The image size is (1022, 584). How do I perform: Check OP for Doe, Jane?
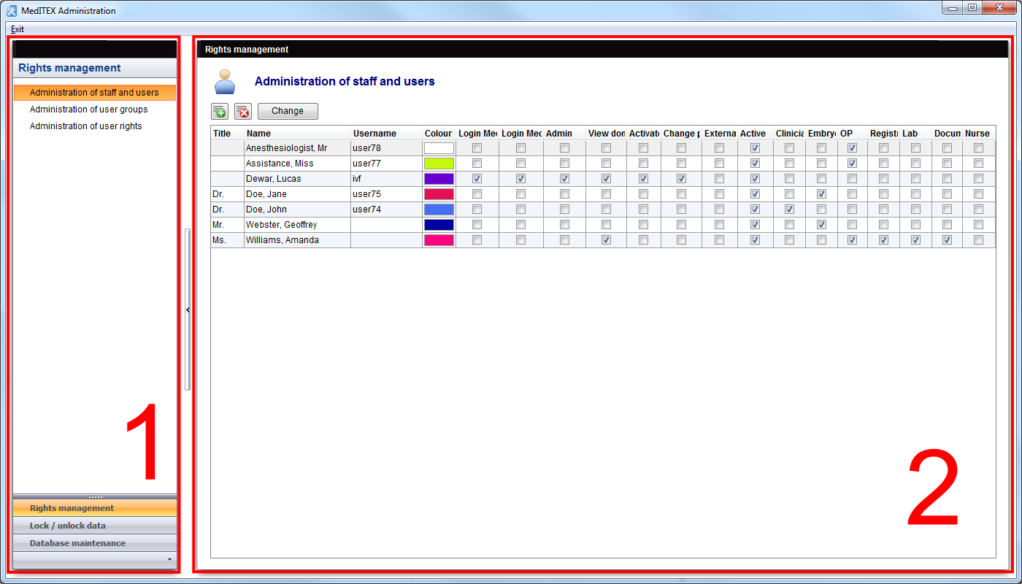852,194
